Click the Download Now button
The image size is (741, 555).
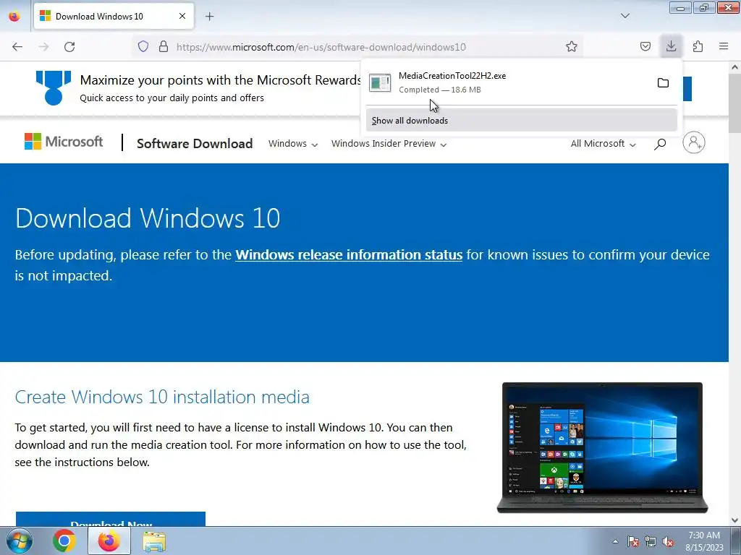coord(111,519)
